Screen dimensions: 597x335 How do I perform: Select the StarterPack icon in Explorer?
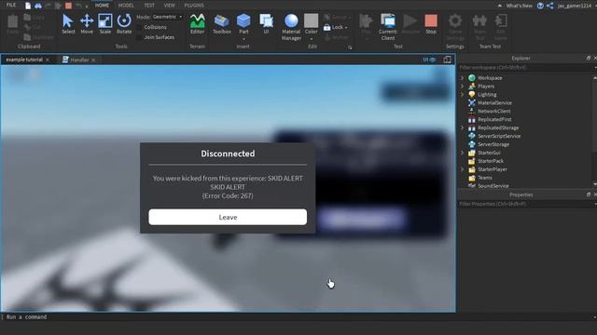coord(472,161)
